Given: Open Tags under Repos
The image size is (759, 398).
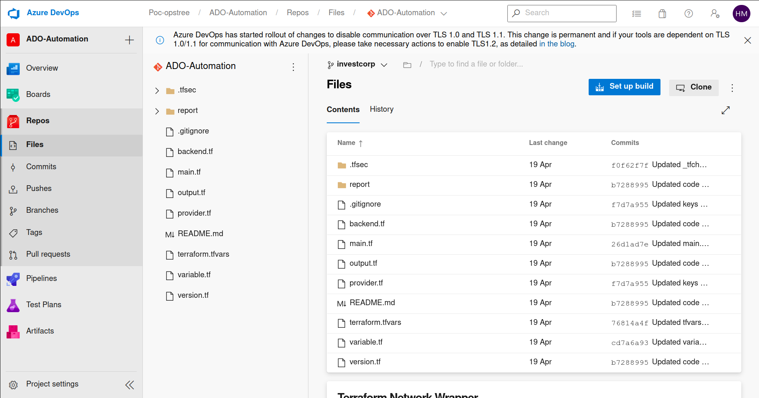Looking at the screenshot, I should tap(71, 232).
